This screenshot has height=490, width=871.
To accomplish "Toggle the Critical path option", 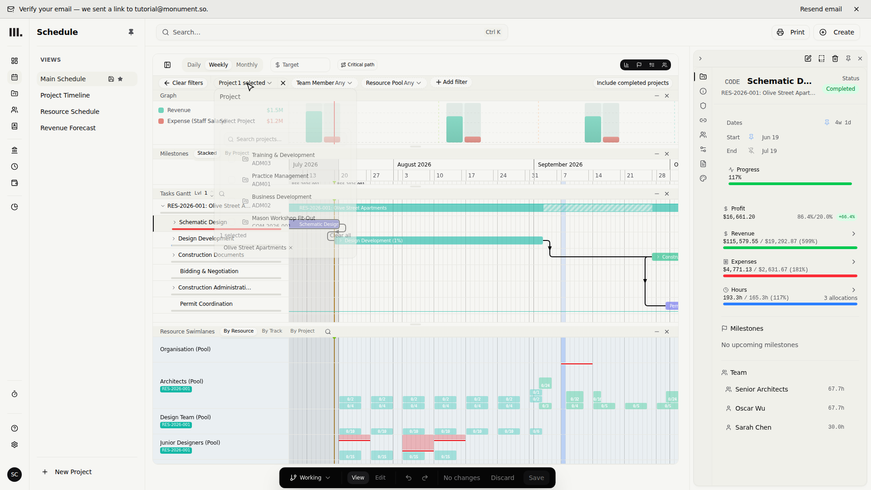I will pyautogui.click(x=357, y=65).
